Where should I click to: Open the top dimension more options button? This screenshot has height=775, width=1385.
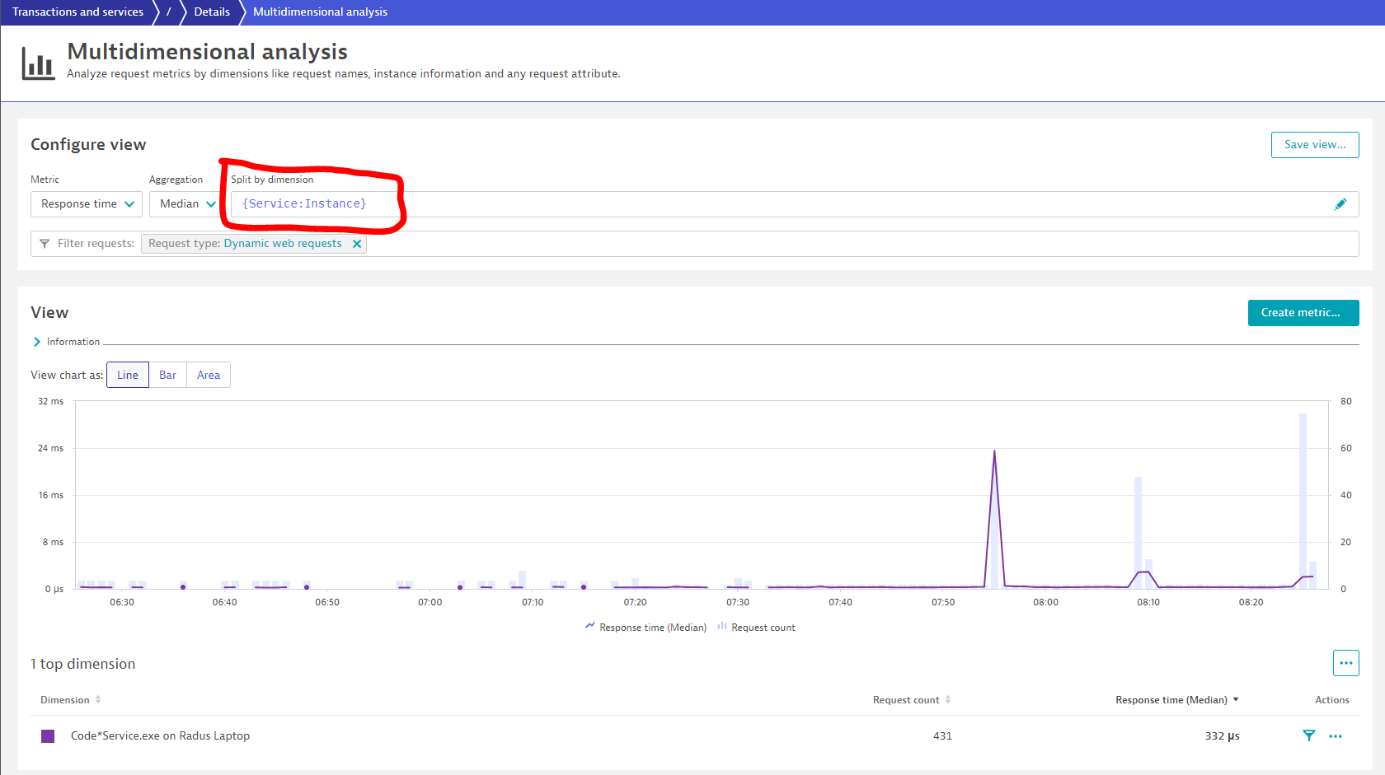point(1345,663)
